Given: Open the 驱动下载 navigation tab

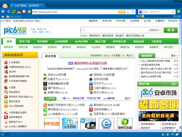Looking at the screenshot, I should point(100,41).
